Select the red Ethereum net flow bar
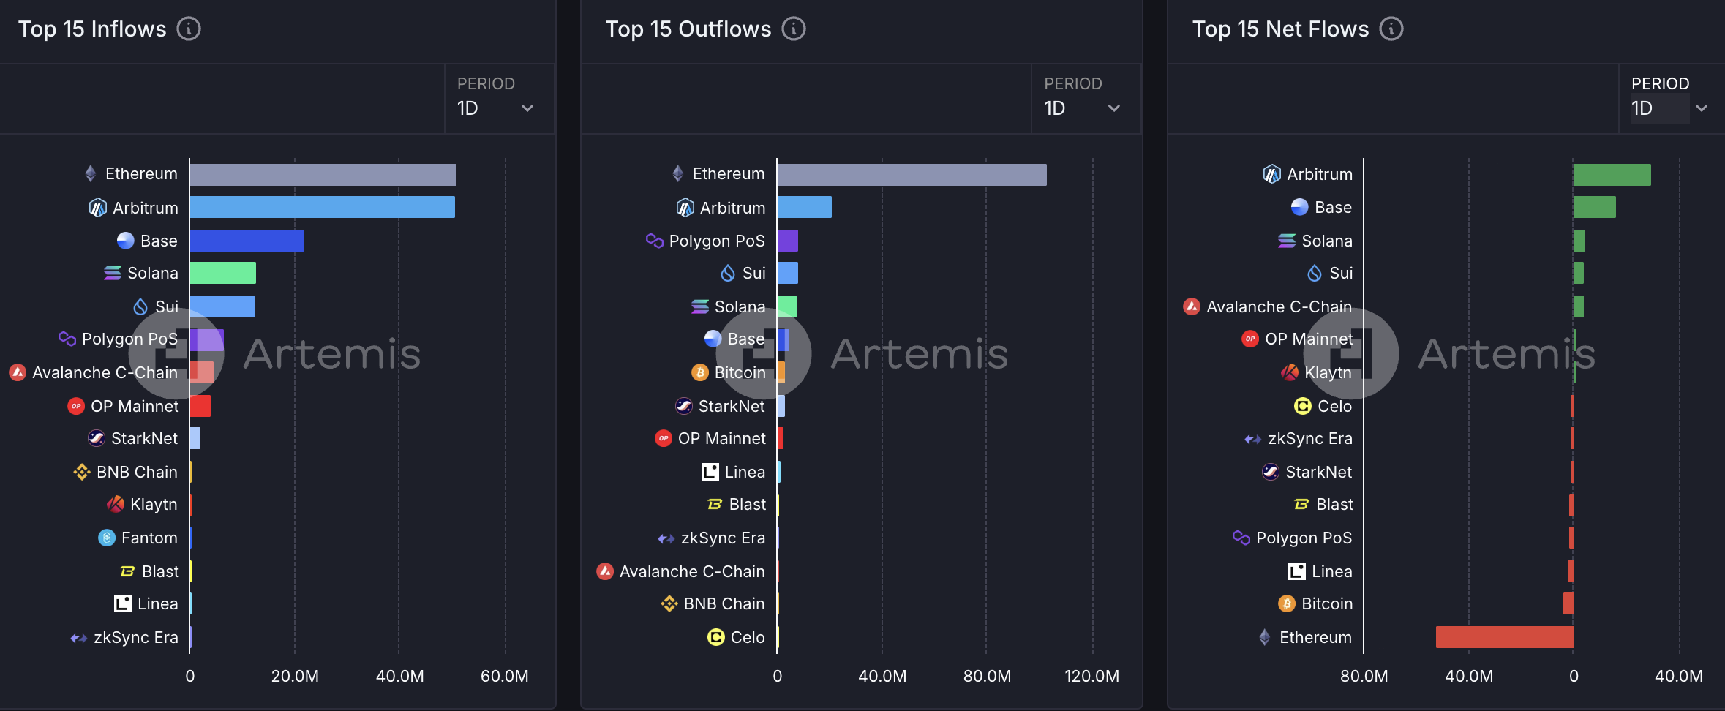Screen dimensions: 1725x711 [x=1505, y=637]
